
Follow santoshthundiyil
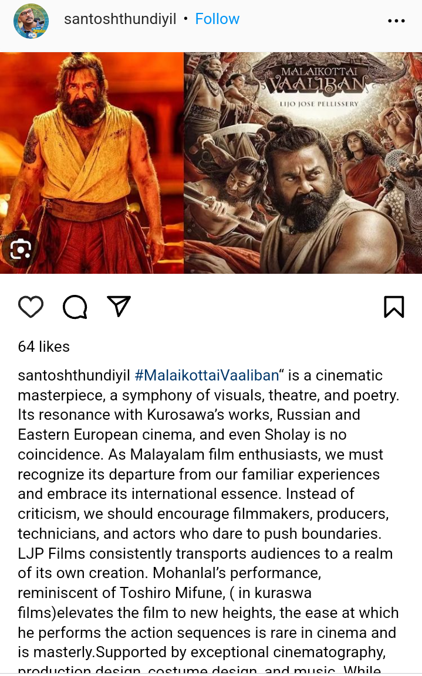point(217,19)
